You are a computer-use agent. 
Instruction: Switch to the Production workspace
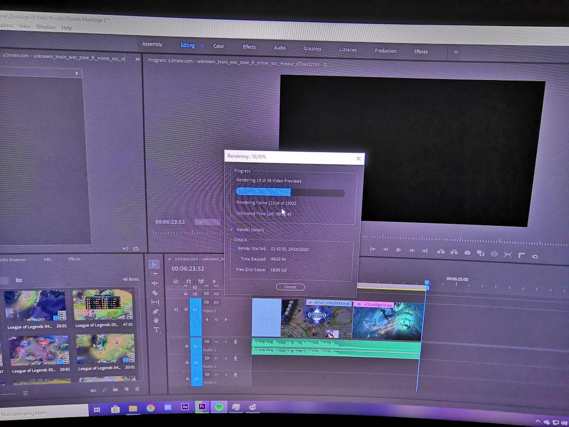click(386, 51)
